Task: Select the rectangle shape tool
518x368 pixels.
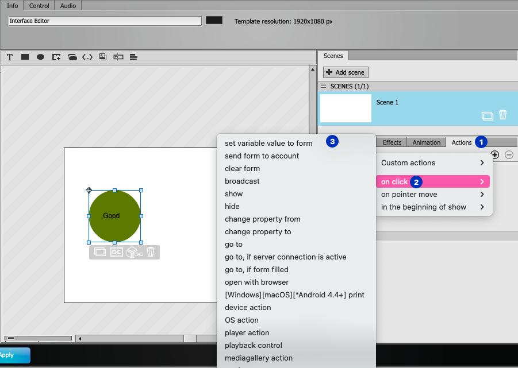Action: [25, 57]
